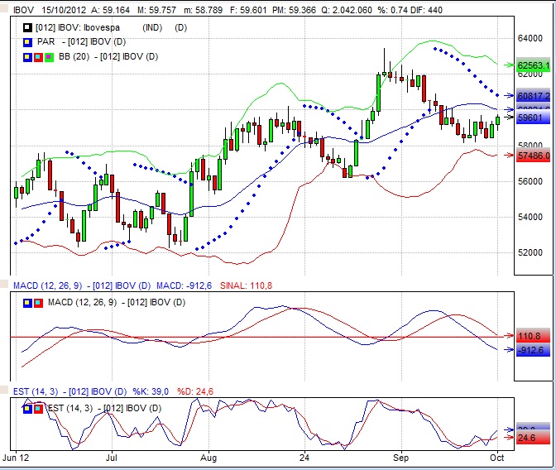Image resolution: width=556 pixels, height=470 pixels.
Task: Click the first blue BB (20) icon
Action: 28,56
